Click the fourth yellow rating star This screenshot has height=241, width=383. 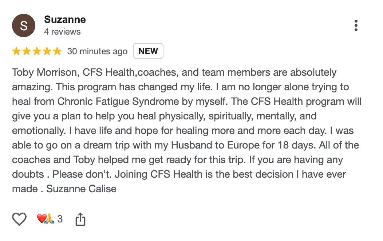[47, 51]
